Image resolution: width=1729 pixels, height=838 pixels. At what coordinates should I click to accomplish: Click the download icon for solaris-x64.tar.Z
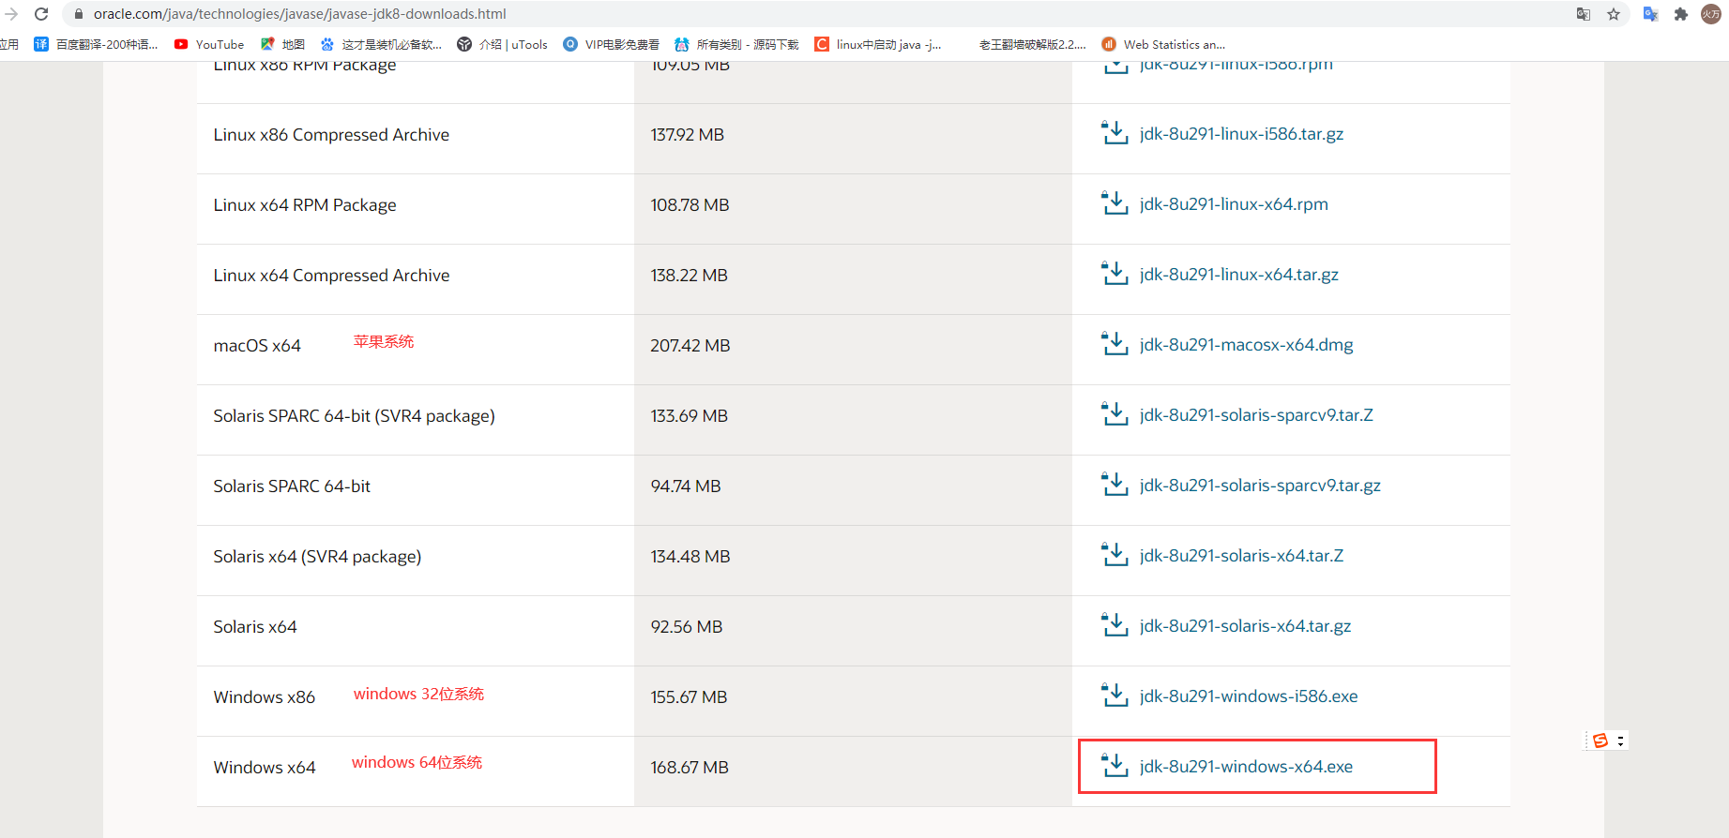1115,555
